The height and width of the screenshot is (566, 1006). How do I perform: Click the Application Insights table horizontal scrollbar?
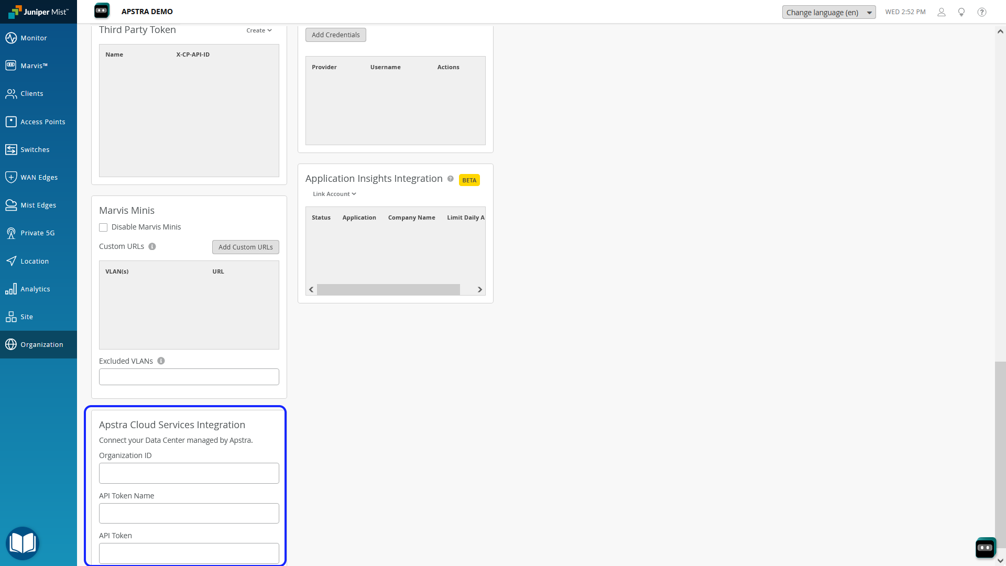pos(388,289)
